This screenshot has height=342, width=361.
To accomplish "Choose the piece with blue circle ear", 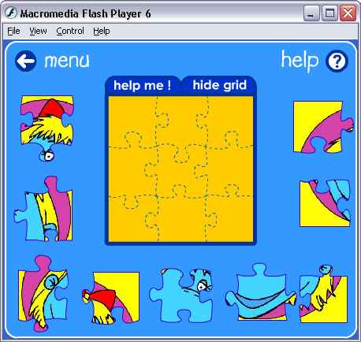I will [43, 292].
